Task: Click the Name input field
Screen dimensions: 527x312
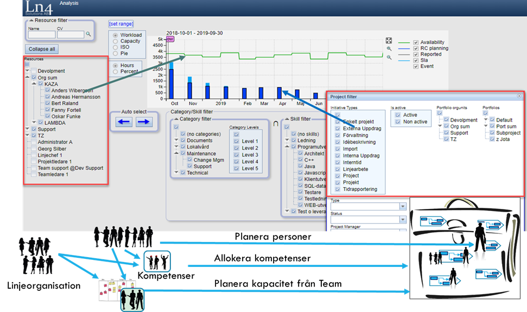Action: [42, 34]
